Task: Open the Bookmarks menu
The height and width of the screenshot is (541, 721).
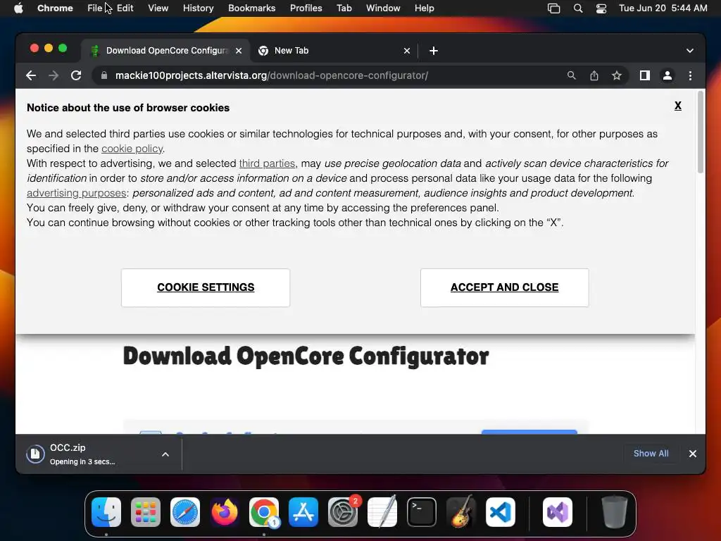Action: click(251, 8)
